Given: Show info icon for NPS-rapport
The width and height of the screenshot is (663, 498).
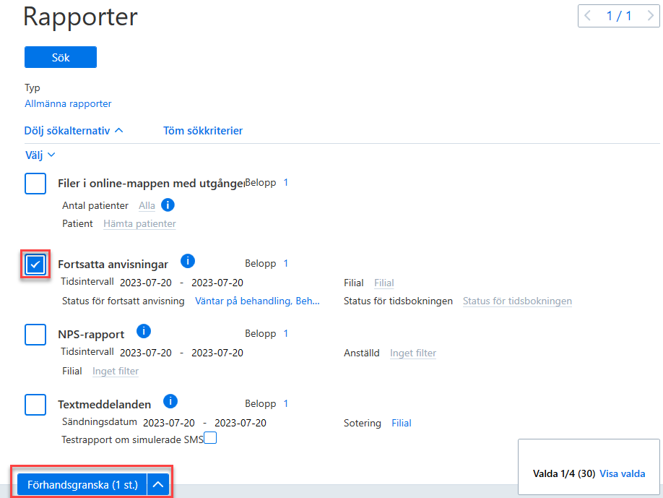Looking at the screenshot, I should [144, 331].
